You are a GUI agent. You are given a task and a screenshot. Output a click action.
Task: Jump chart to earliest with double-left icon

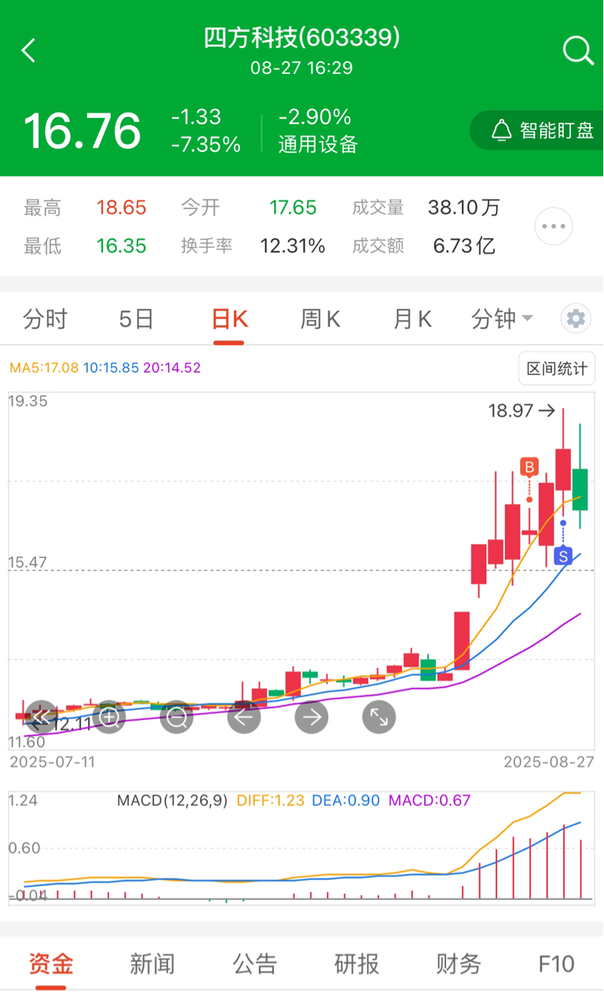pos(41,717)
